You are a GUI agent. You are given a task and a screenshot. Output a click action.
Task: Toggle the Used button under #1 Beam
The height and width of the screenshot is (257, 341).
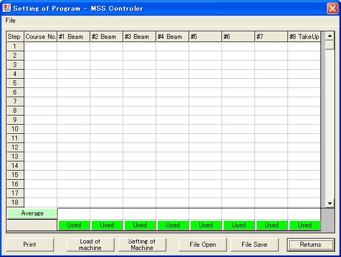coord(74,225)
